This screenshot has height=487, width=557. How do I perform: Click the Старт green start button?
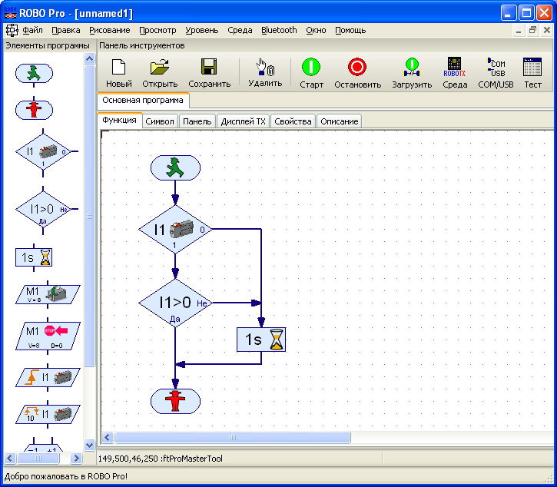click(311, 73)
